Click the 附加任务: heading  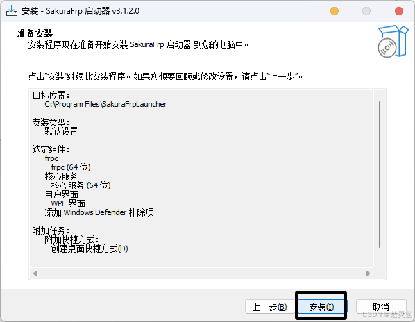tap(51, 230)
